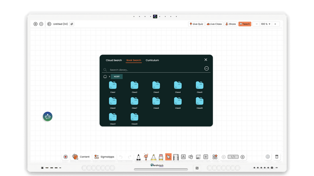Select the Book Search tab
The width and height of the screenshot is (314, 176).
[x=134, y=60]
